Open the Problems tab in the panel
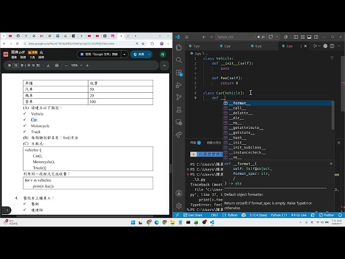Viewport: 345px width, 259px height. click(x=195, y=142)
